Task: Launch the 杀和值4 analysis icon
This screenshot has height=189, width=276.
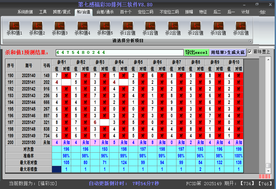Action: 82,28
